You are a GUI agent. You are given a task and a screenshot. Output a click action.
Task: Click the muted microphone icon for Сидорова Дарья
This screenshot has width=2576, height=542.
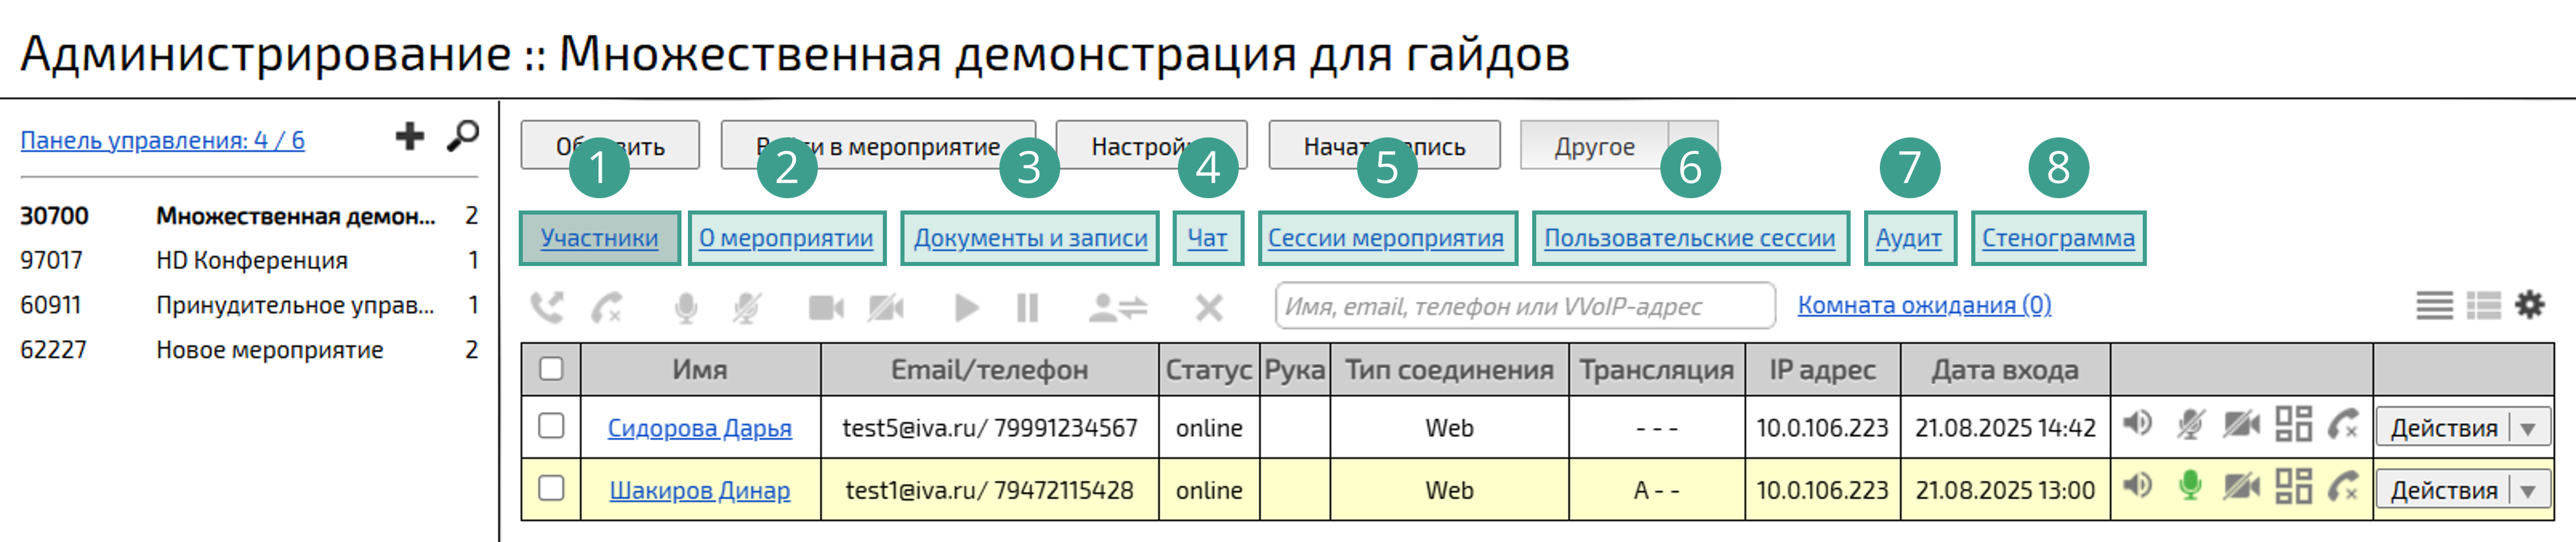click(x=2189, y=425)
